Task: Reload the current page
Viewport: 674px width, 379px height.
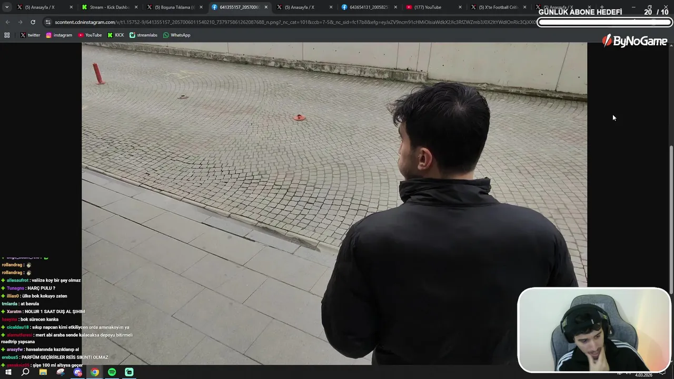Action: point(33,22)
